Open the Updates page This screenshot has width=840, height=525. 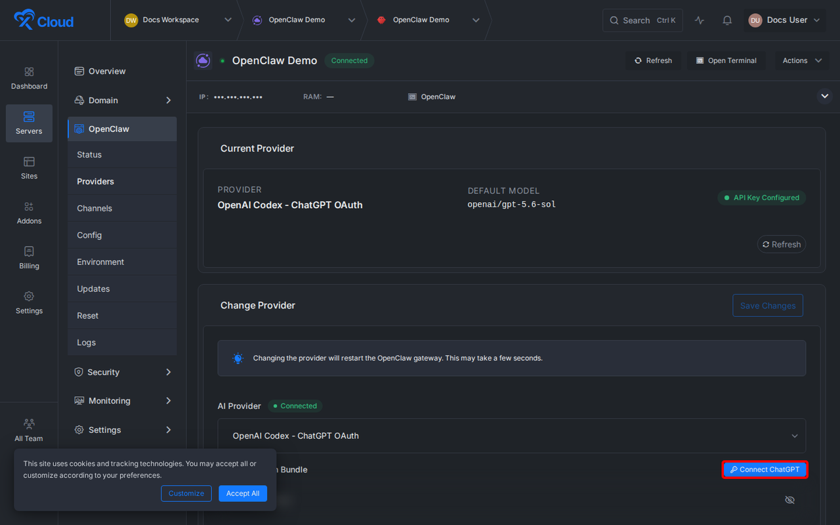(122, 289)
